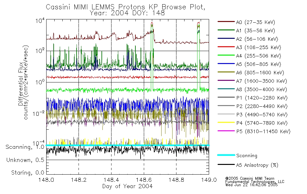307x194 pixels.
Task: Click the '@2005 Cassini MIMI Team' credit text
Action: (x=249, y=178)
